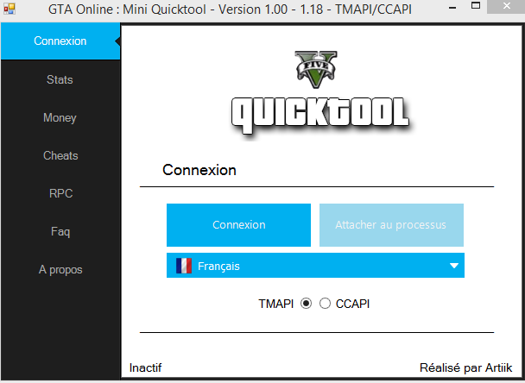525x383 pixels.
Task: Close the Quicktool window
Action: tap(506, 6)
